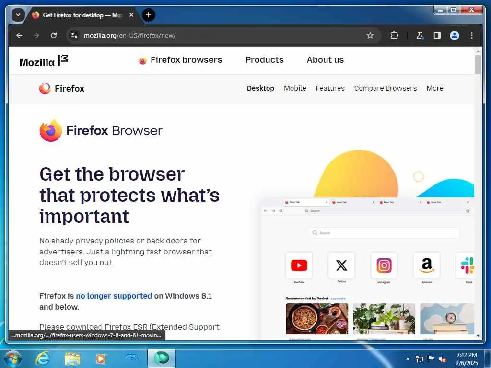Image resolution: width=491 pixels, height=368 pixels.
Task: Click the houseplants thumbnail in Pocket section
Action: click(384, 319)
